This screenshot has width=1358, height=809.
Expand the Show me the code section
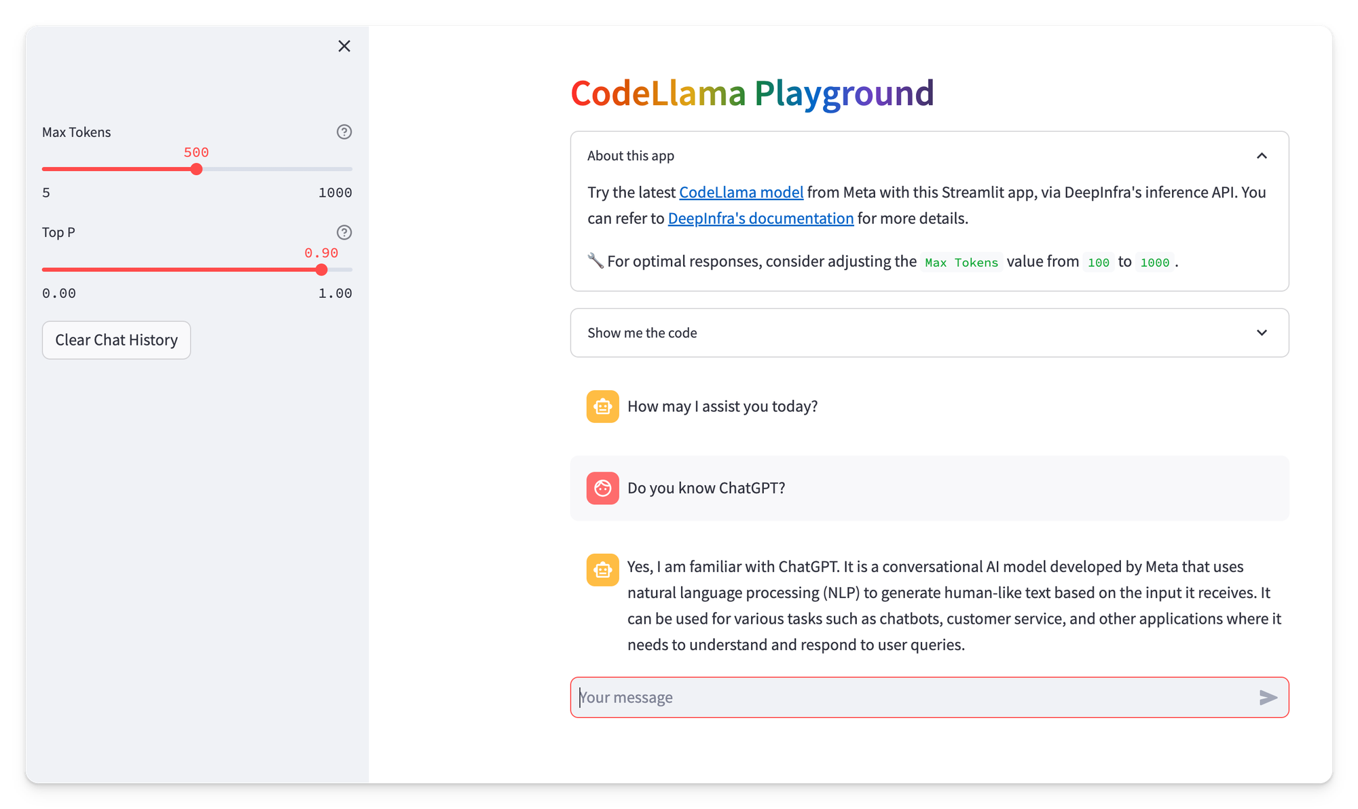click(x=930, y=333)
